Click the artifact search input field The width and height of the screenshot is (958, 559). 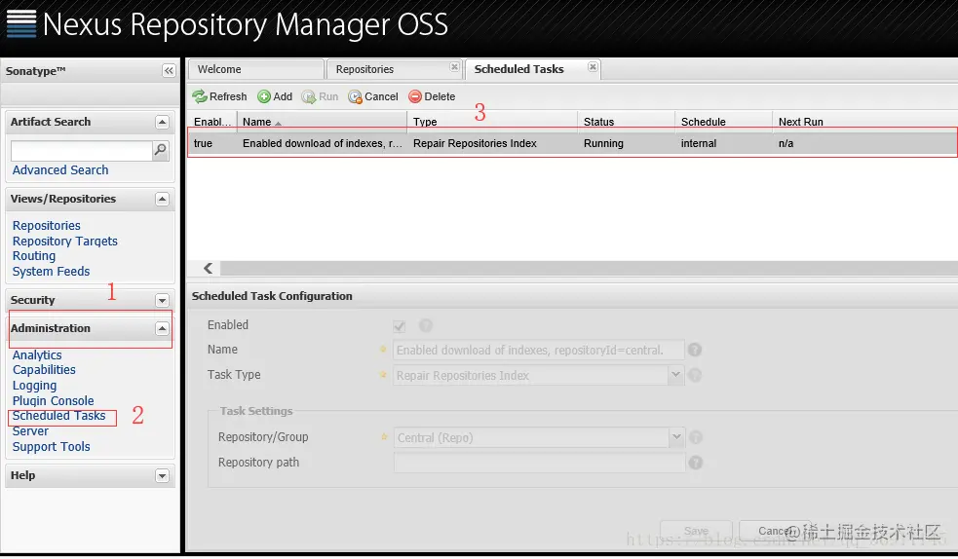coord(81,151)
